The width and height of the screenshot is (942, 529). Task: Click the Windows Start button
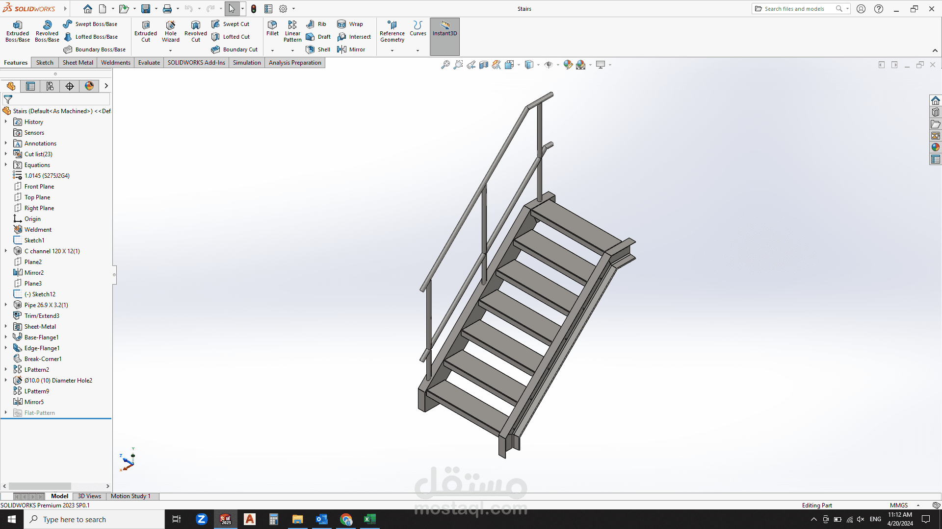coord(12,519)
